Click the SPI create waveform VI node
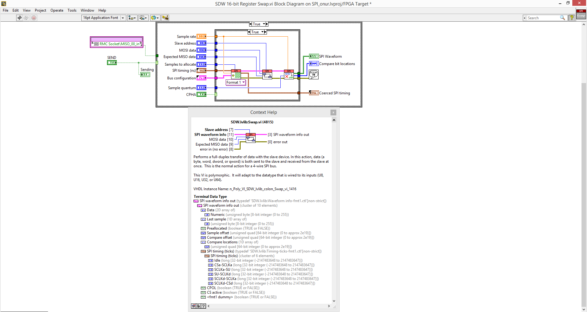This screenshot has width=587, height=312. 236,74
